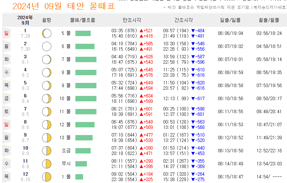
Task: Click lunar date 8.10 under September 12
Action: click(x=25, y=179)
